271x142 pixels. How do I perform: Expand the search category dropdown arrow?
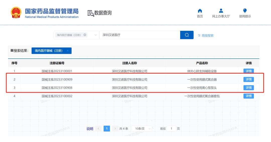tap(95, 35)
